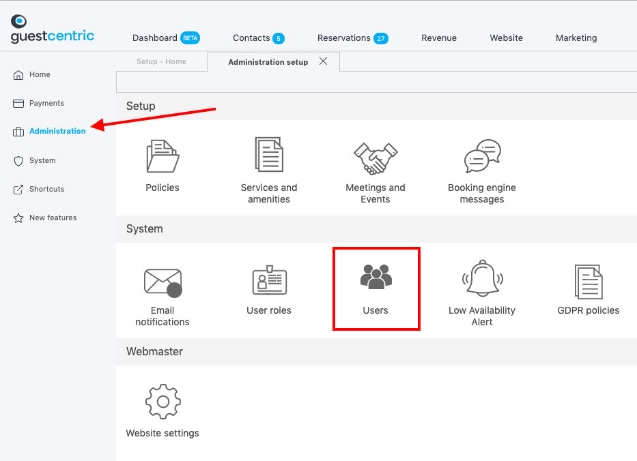
Task: Click the New features star icon
Action: (18, 218)
